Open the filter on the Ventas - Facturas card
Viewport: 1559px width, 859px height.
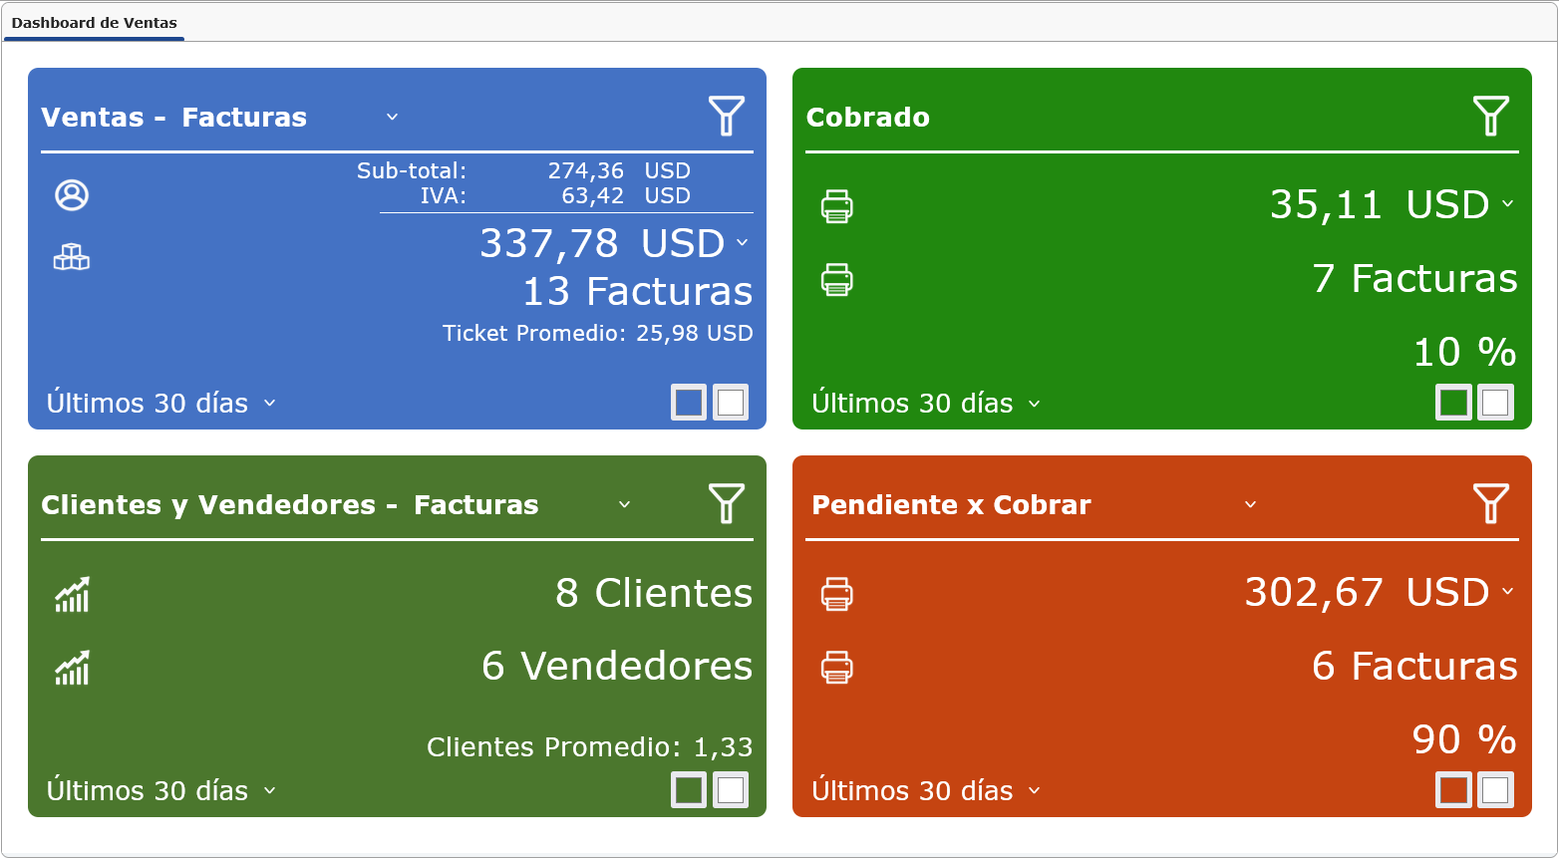point(728,116)
